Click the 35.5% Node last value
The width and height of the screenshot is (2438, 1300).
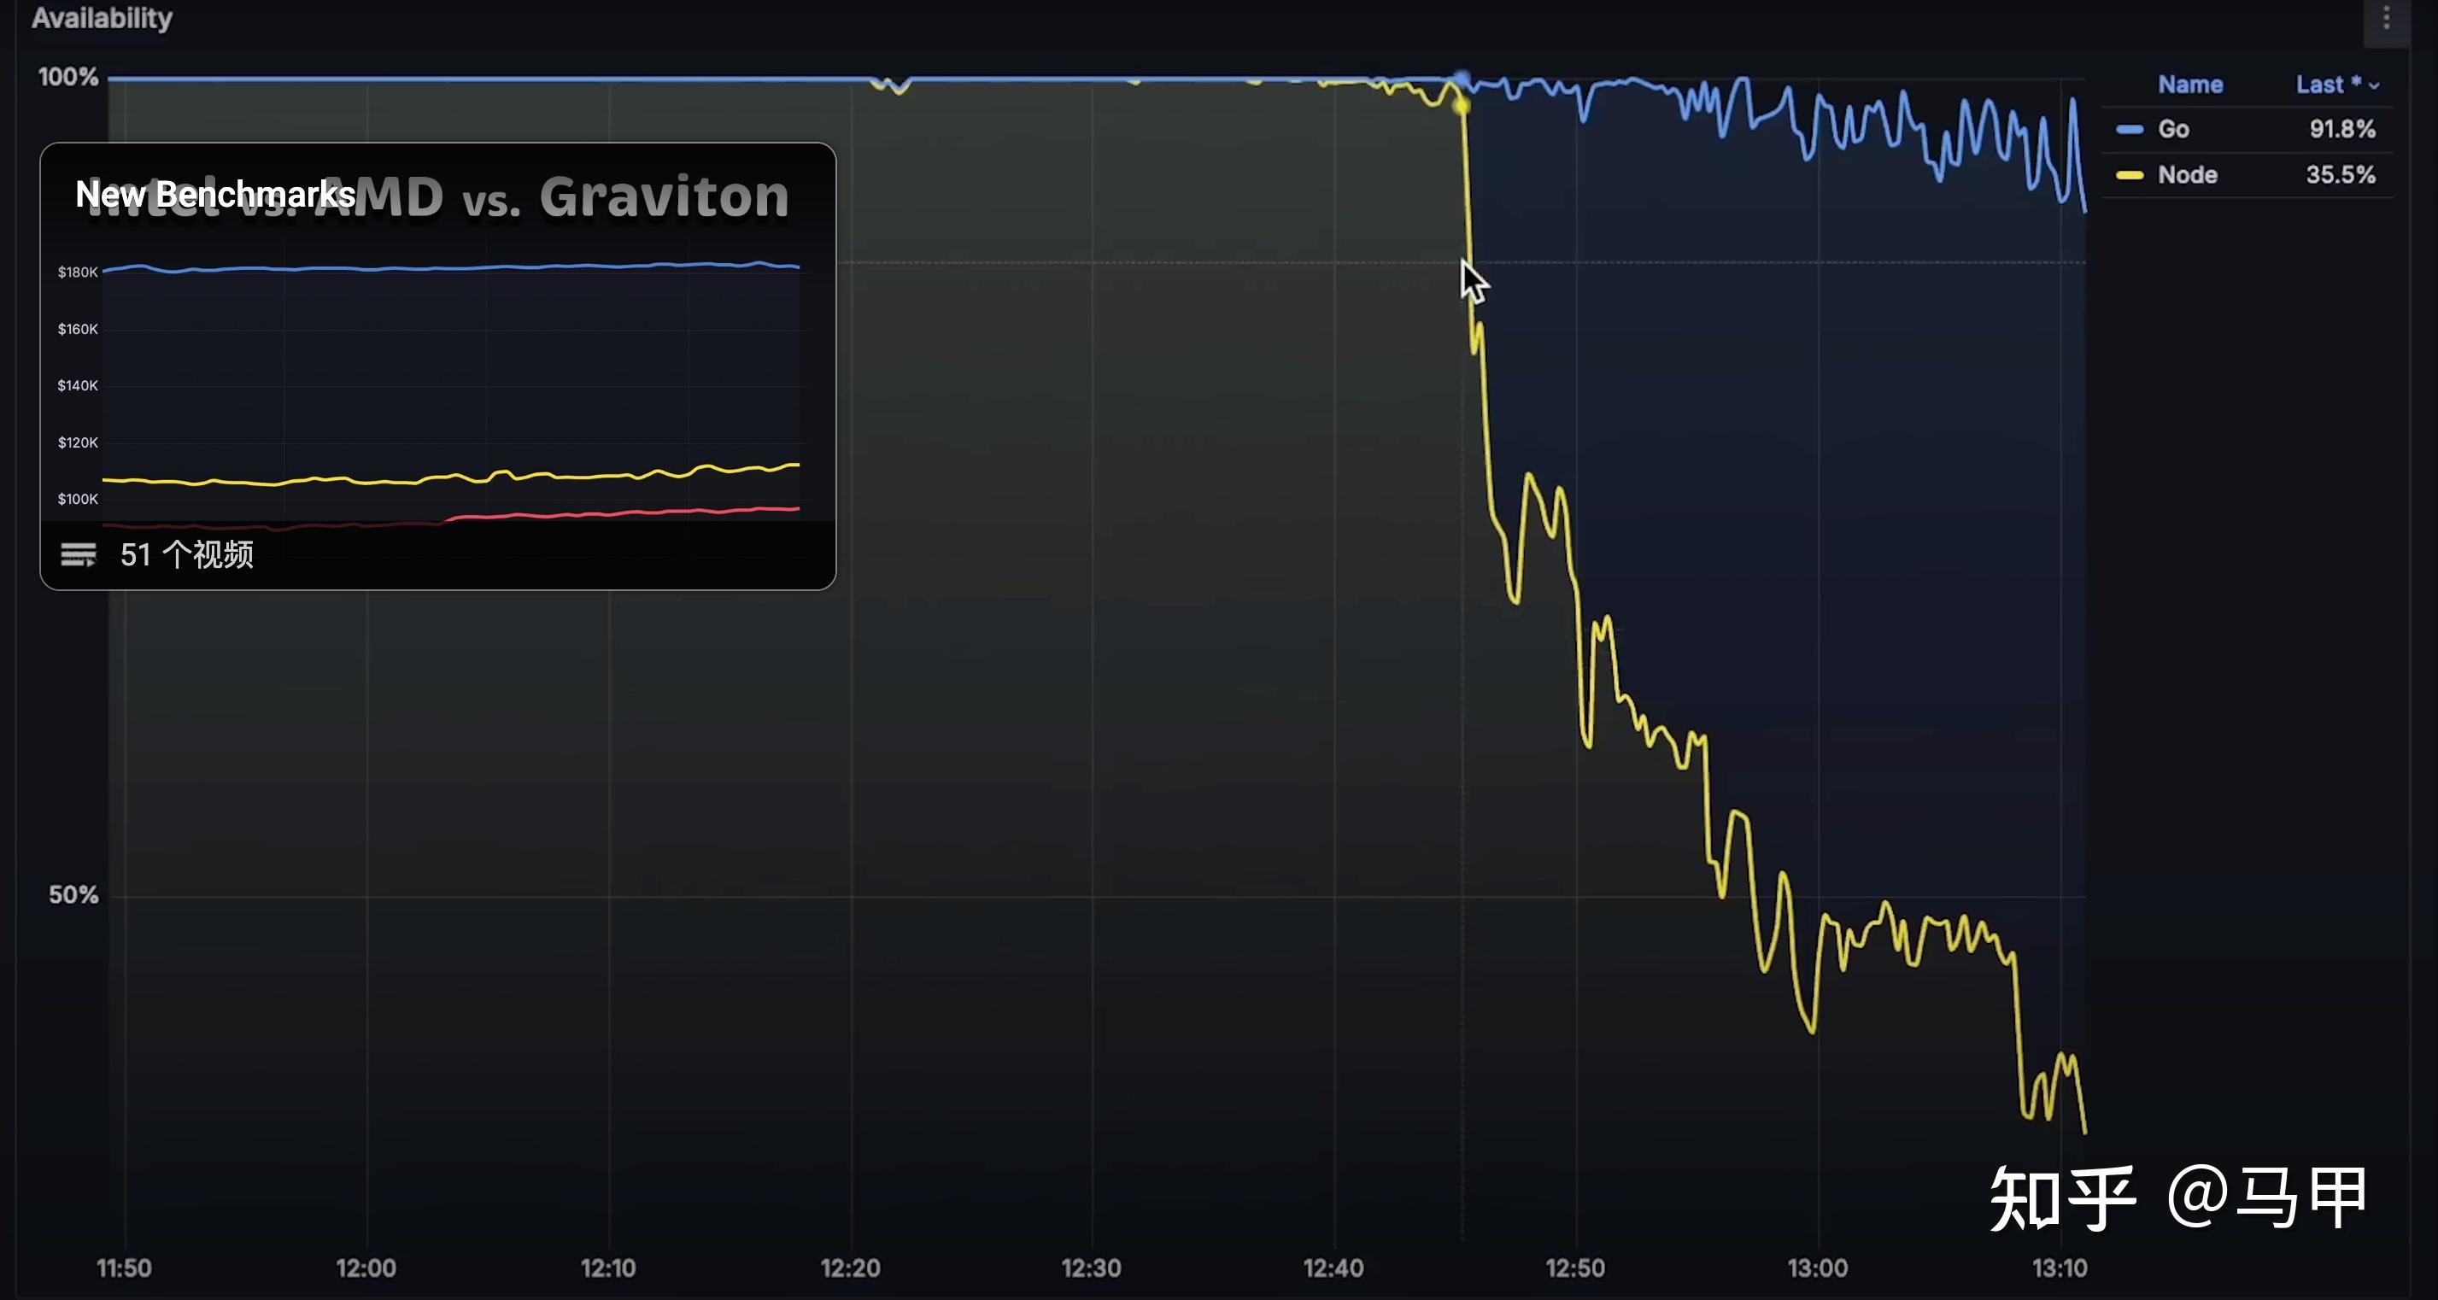point(2340,175)
